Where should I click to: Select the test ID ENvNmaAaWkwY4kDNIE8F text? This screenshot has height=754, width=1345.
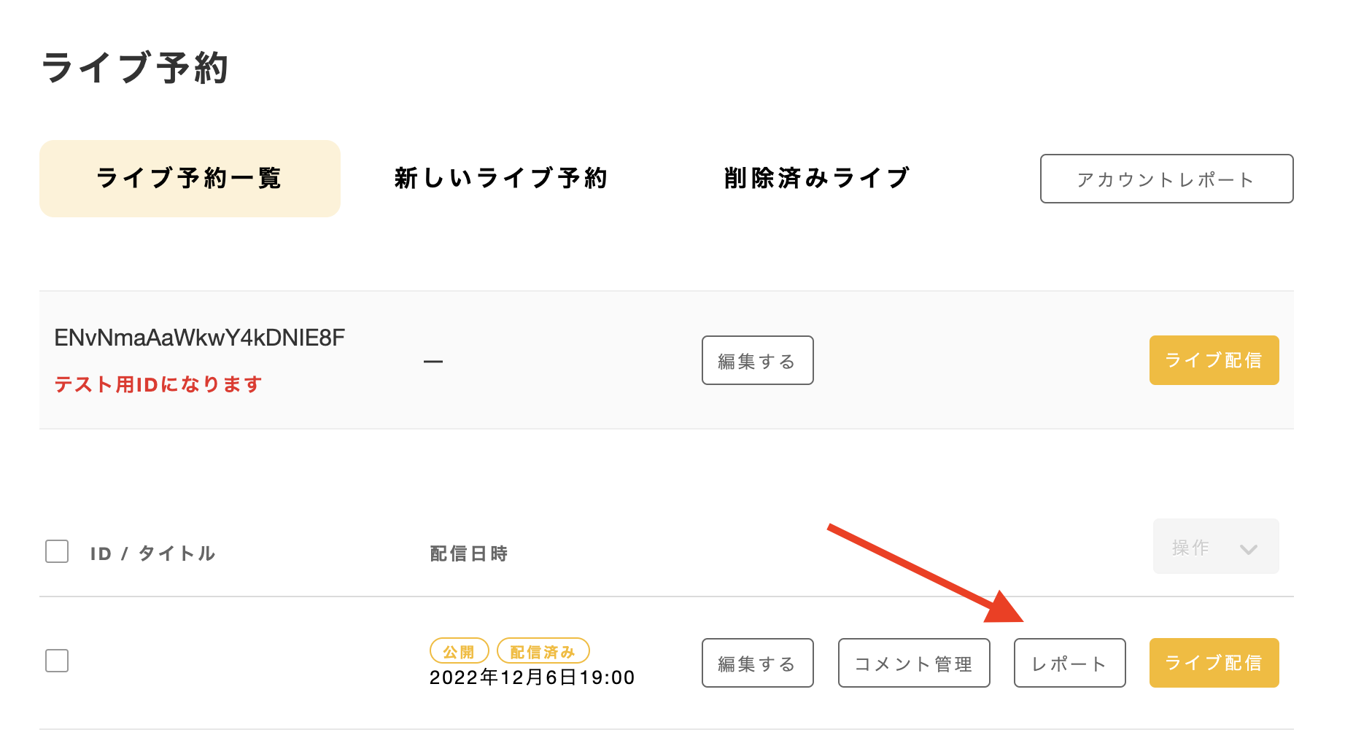(x=199, y=338)
